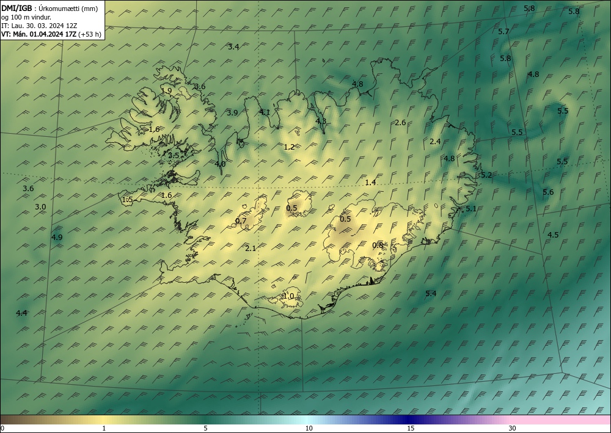This screenshot has width=611, height=433.
Task: Click the 3.0 value label
Action: (x=40, y=207)
